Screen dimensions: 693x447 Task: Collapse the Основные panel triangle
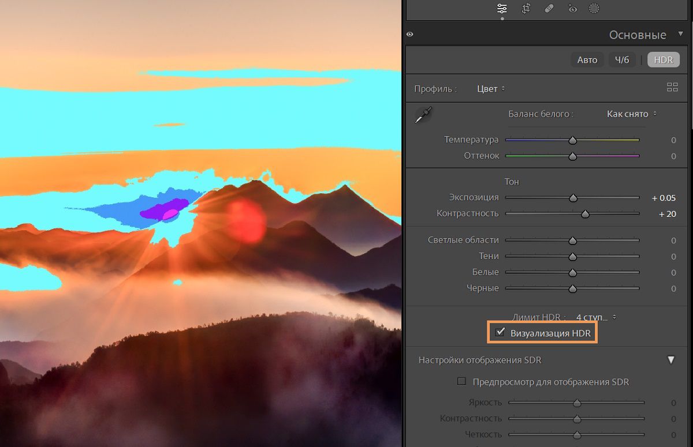680,34
